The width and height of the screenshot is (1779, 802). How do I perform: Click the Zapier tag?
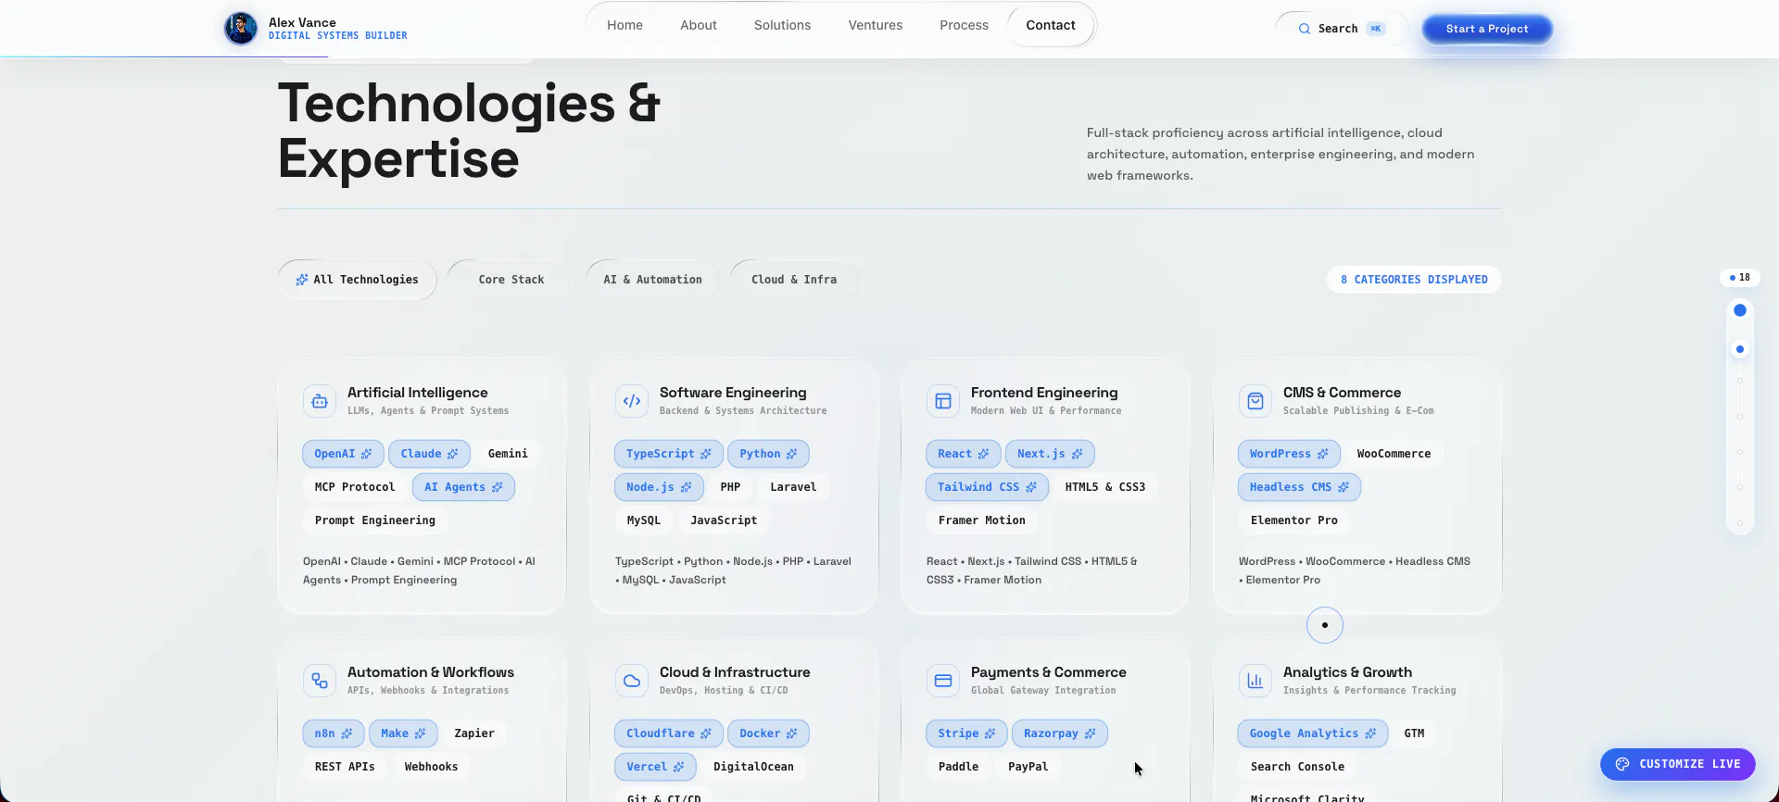point(474,733)
